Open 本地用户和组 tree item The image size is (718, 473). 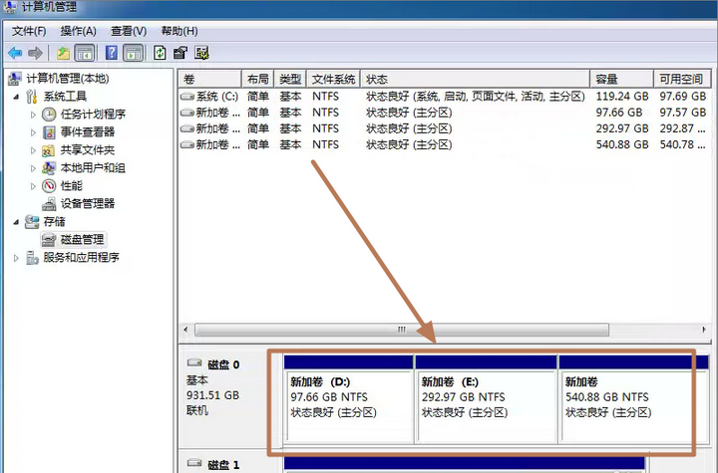coord(93,168)
